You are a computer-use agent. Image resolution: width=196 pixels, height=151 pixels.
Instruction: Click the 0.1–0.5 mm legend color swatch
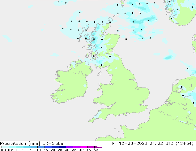click(5, 147)
